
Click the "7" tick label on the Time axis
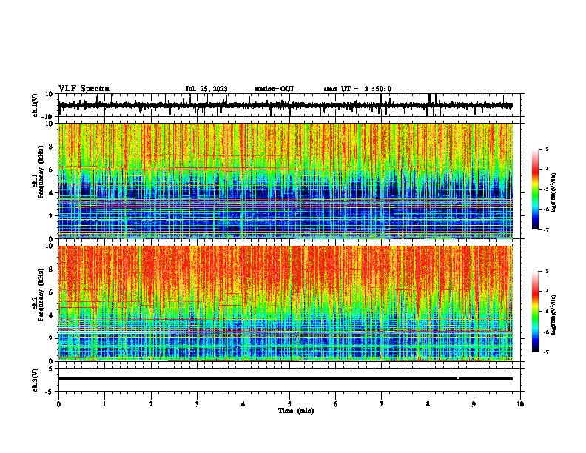tap(382, 404)
